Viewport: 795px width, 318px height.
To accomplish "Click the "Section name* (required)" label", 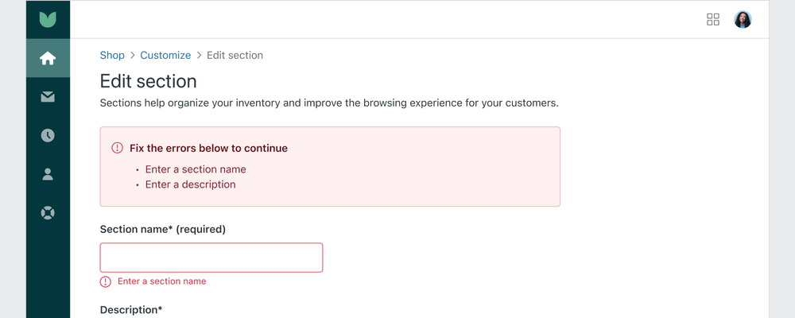I will pos(163,230).
